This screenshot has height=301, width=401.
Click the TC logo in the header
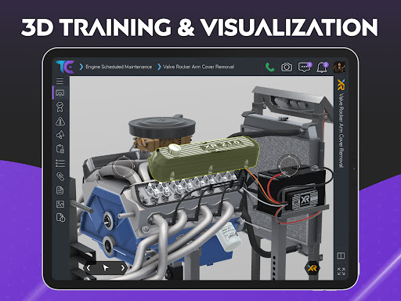click(x=65, y=67)
